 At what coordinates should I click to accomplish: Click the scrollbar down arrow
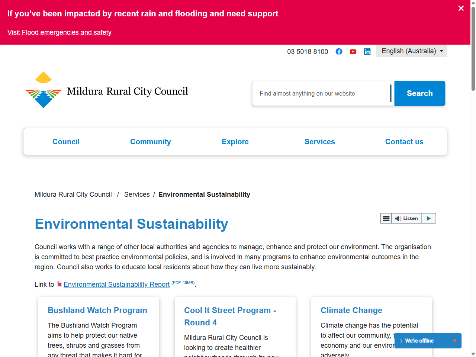pyautogui.click(x=473, y=354)
